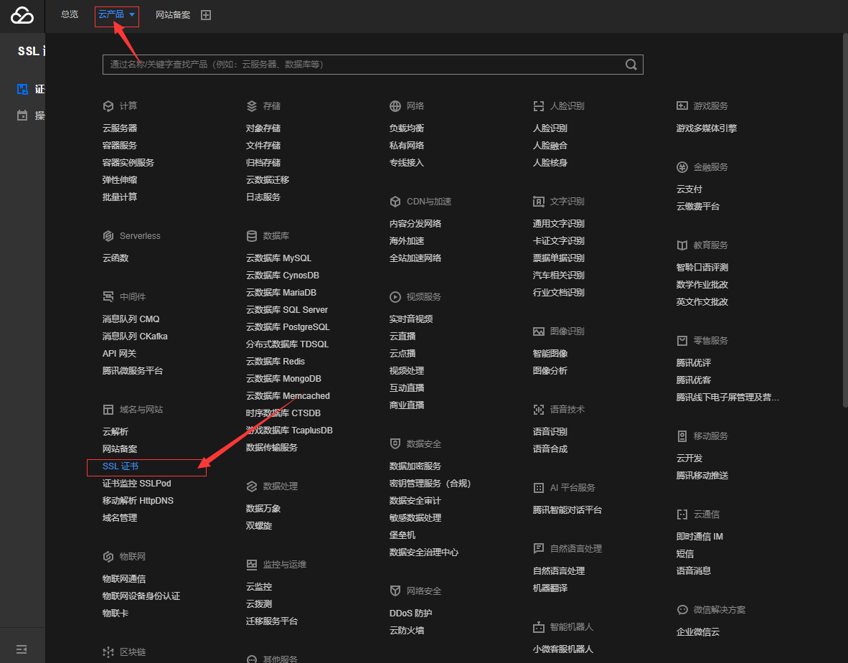Click the 中间件 category icon
This screenshot has height=663, width=848.
[x=108, y=297]
